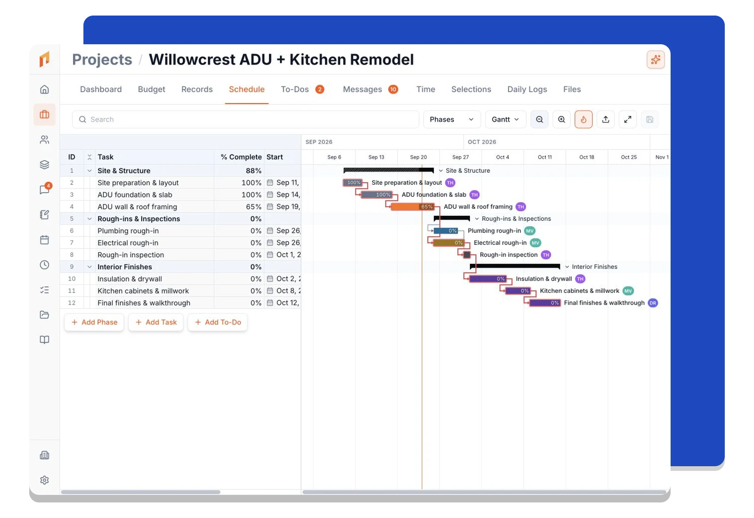
Task: Collapse the Interior Finishes phase row
Action: click(x=90, y=267)
